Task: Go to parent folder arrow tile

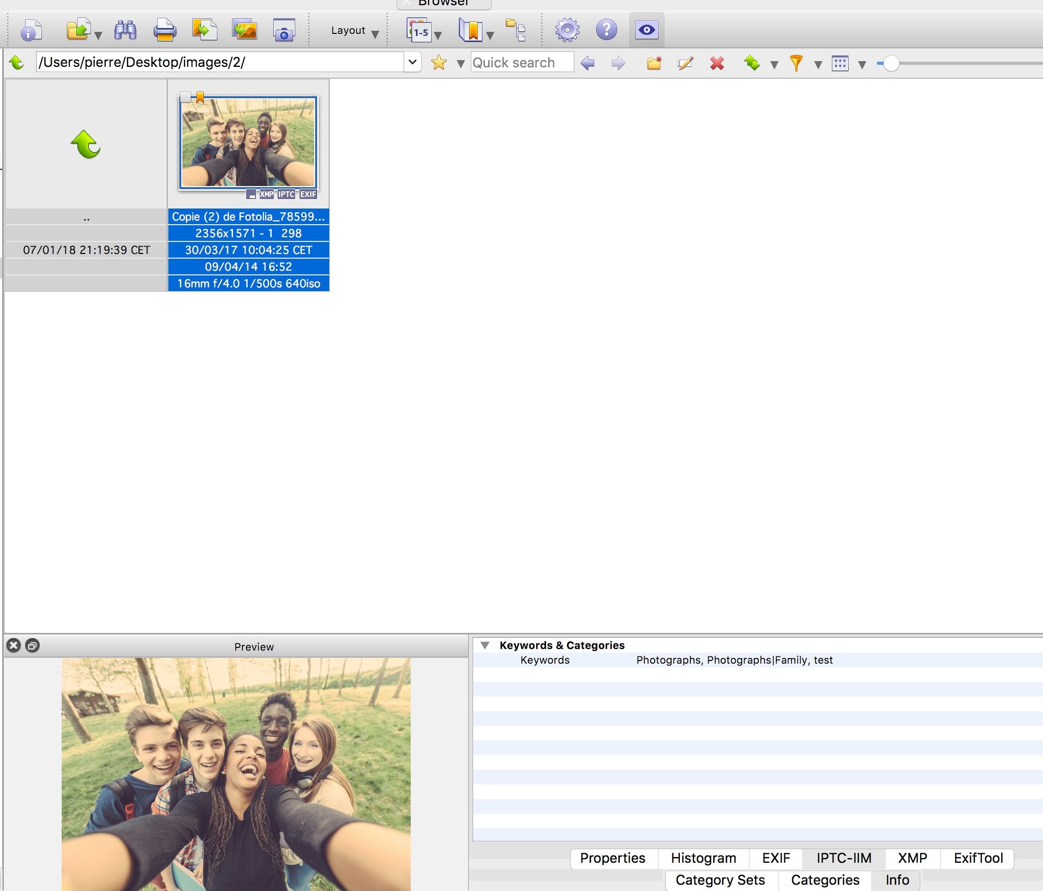Action: (x=86, y=145)
